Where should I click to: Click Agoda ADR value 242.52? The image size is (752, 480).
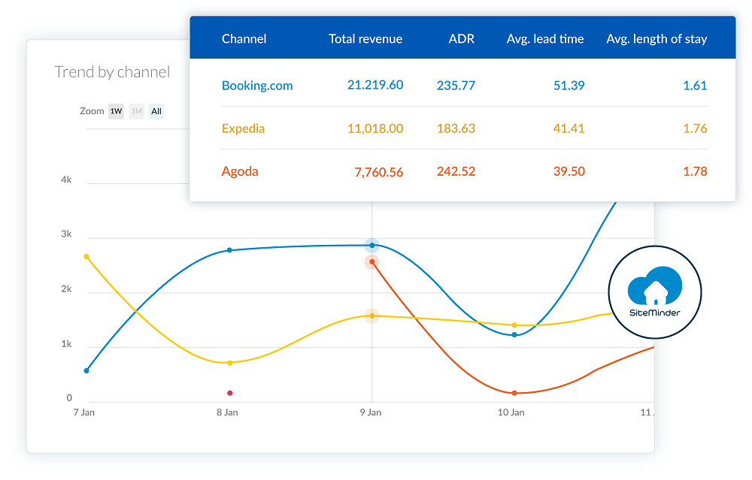(456, 171)
